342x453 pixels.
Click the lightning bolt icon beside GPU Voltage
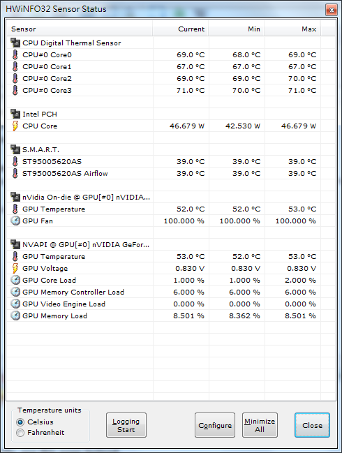point(15,268)
